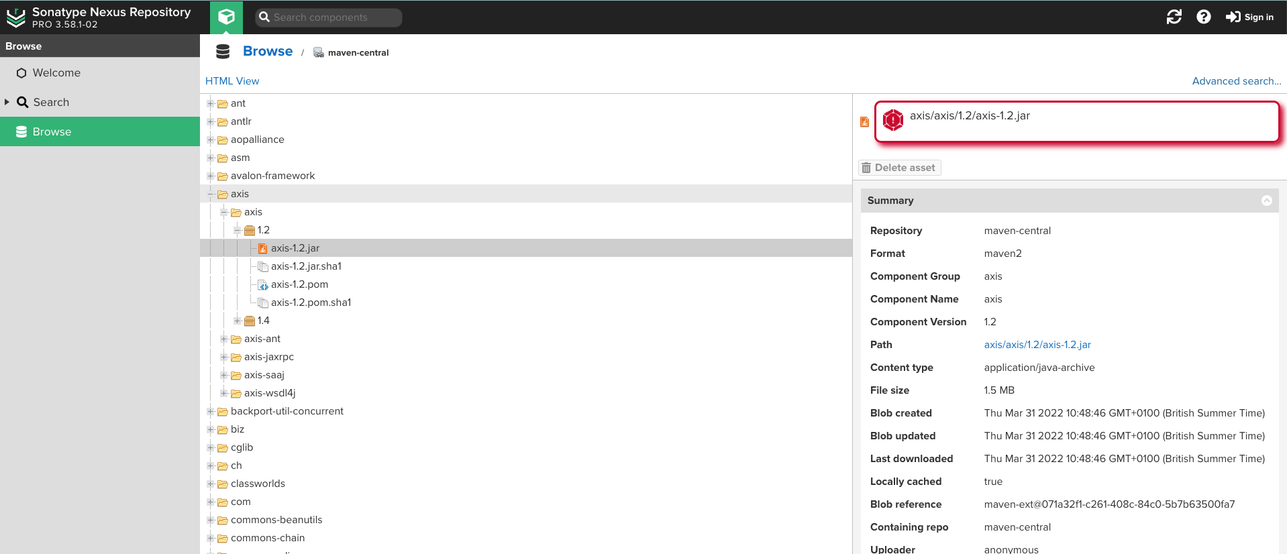
Task: Expand the avalon-framework folder
Action: pyautogui.click(x=210, y=176)
